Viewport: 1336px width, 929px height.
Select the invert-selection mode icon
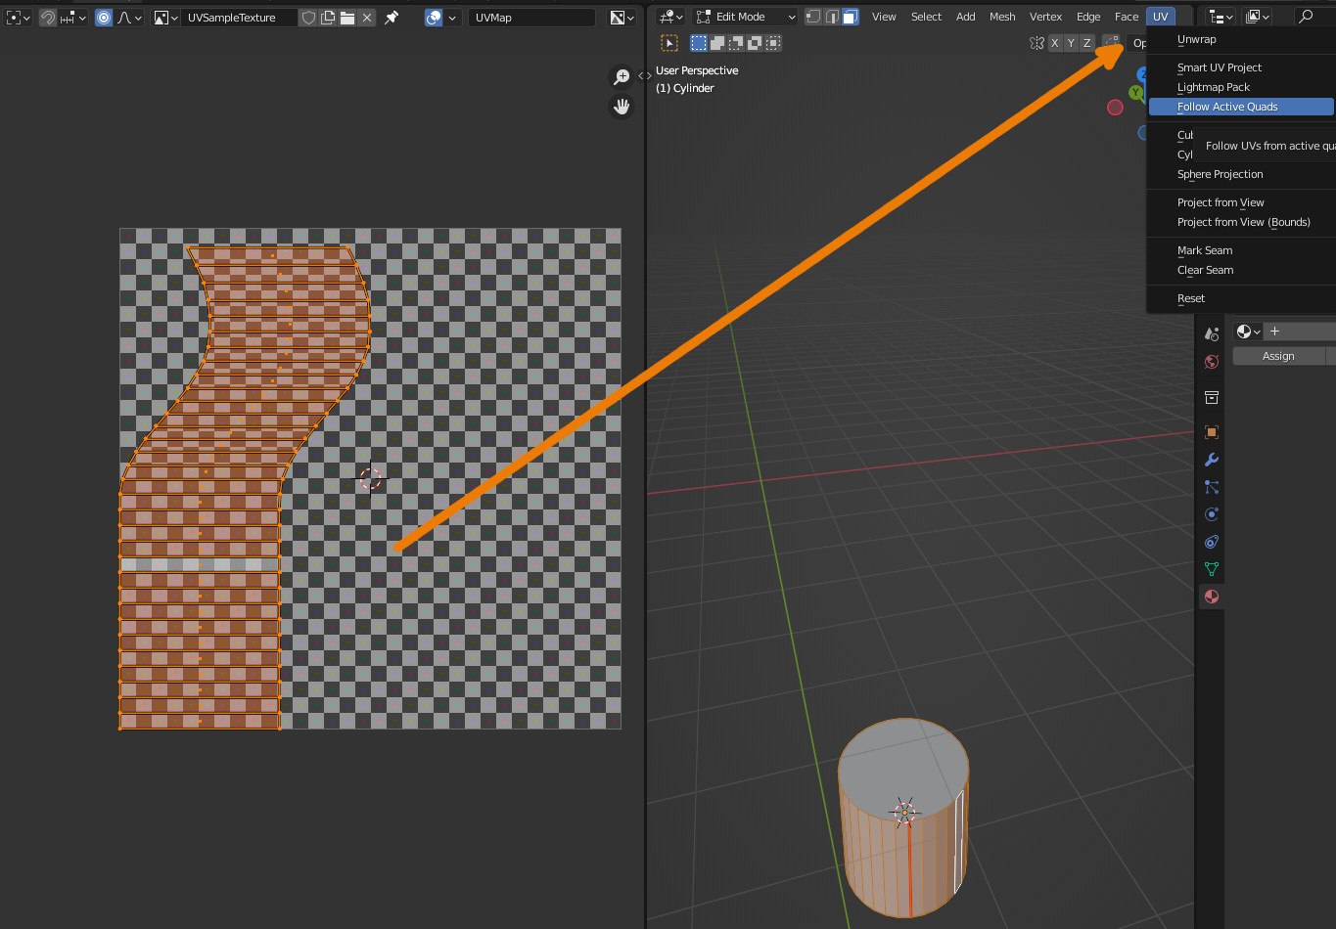point(755,43)
